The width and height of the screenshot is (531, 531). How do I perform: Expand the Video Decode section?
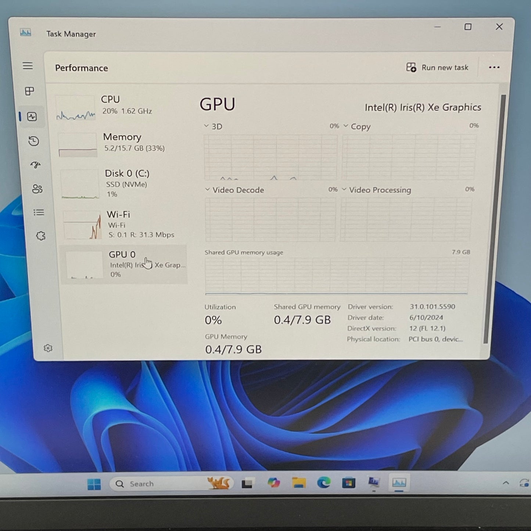click(x=207, y=190)
